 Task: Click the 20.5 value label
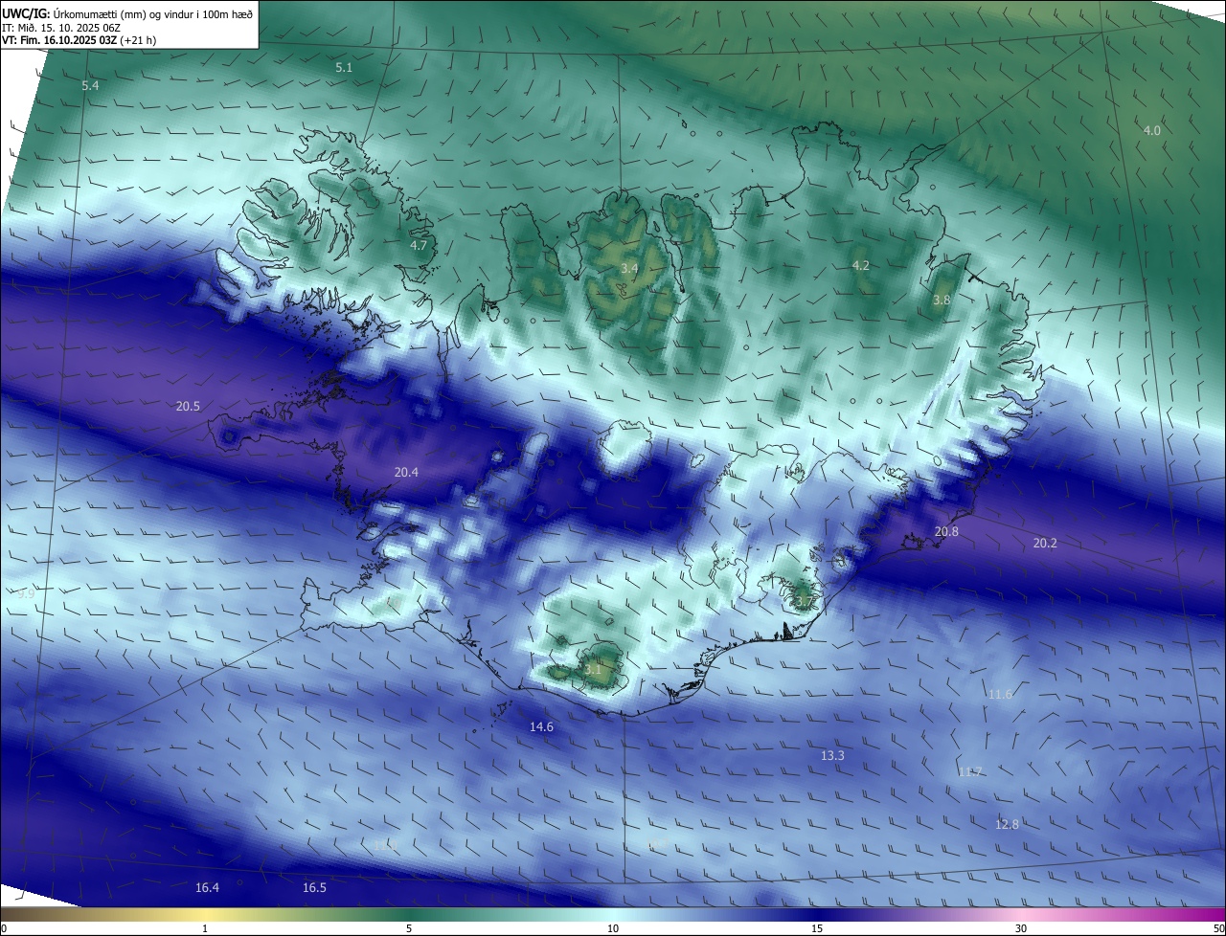point(188,406)
